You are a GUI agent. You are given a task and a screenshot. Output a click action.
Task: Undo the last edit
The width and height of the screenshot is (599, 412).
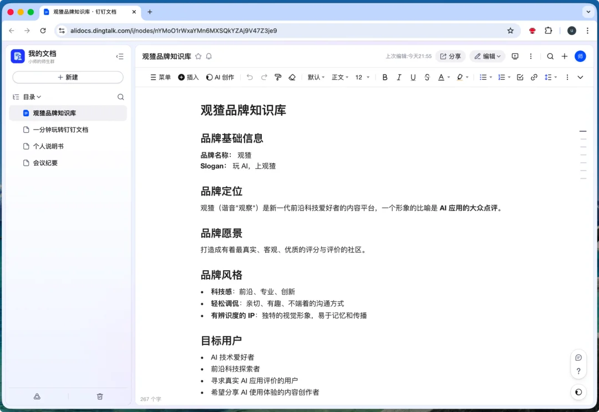[x=250, y=77]
